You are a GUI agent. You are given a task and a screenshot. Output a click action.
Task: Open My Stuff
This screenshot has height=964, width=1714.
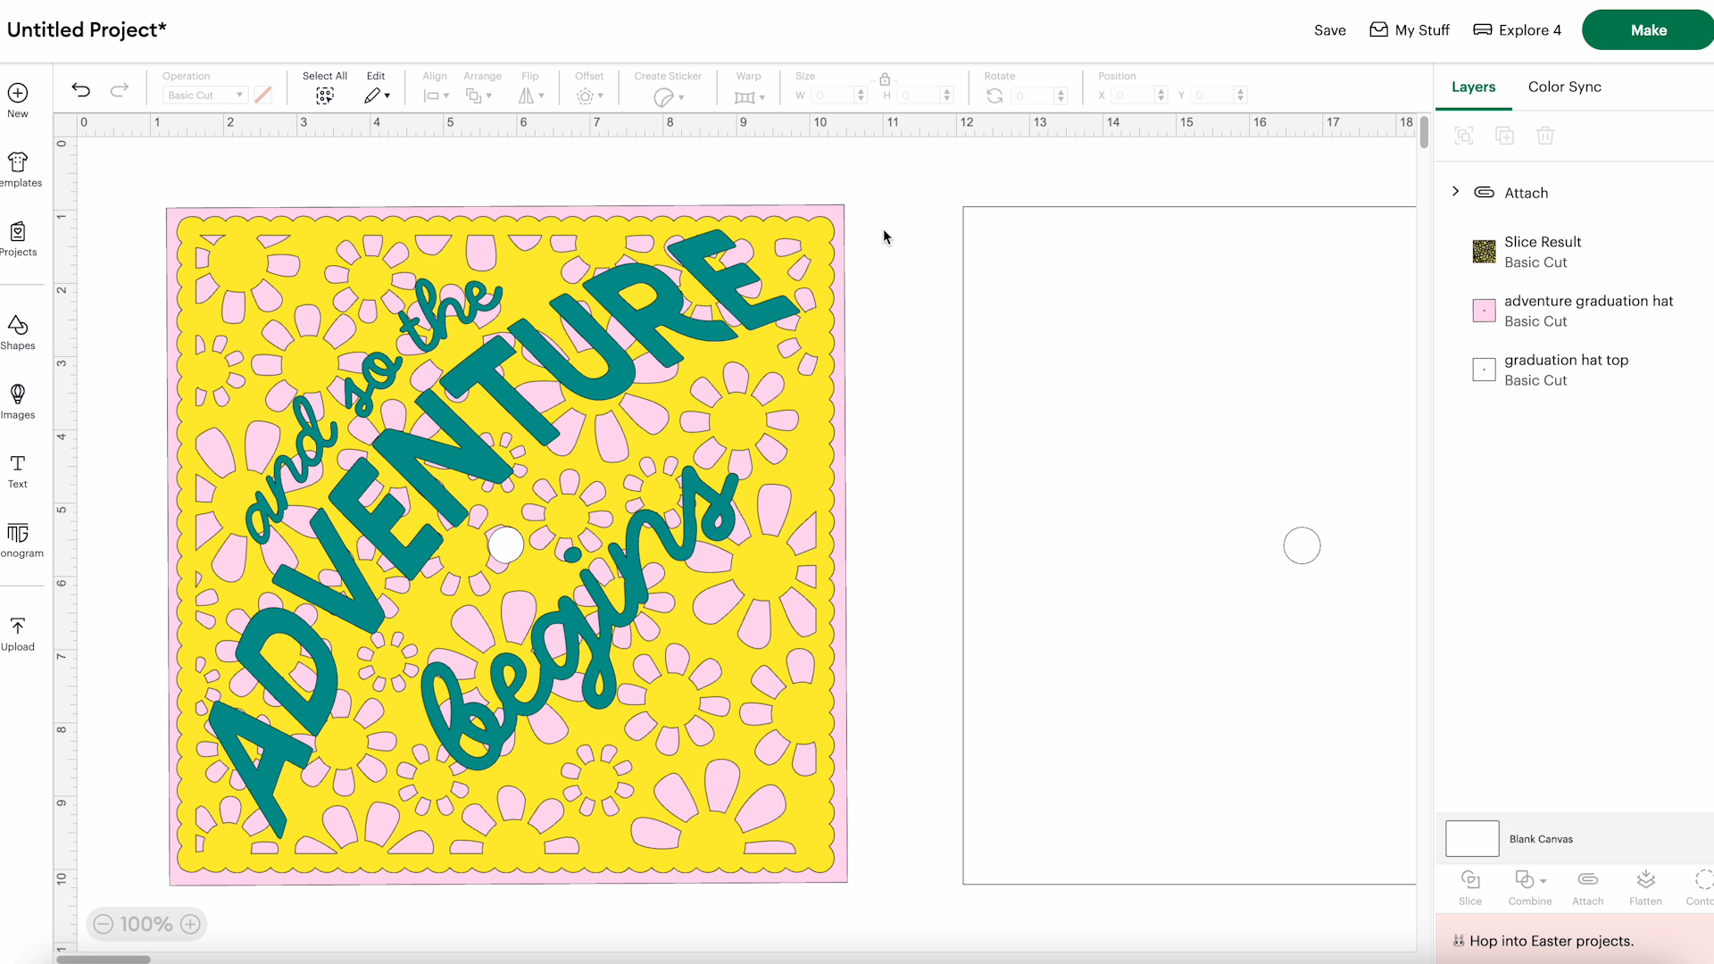[1410, 30]
